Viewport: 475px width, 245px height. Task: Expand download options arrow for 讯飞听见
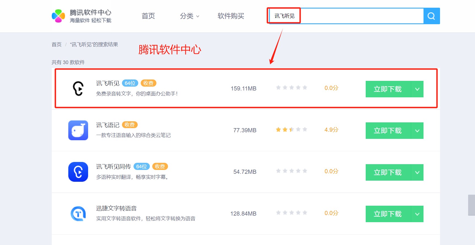pos(417,89)
